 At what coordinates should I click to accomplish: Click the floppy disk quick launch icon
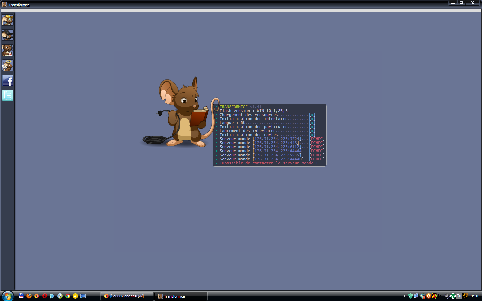click(x=21, y=296)
